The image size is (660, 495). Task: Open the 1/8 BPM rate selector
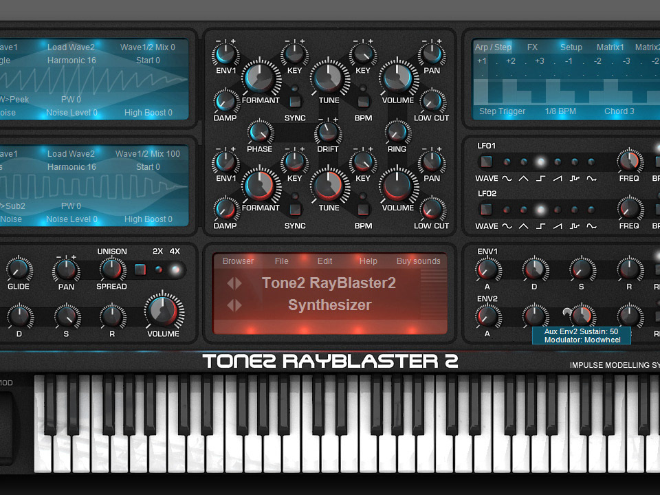coord(560,111)
